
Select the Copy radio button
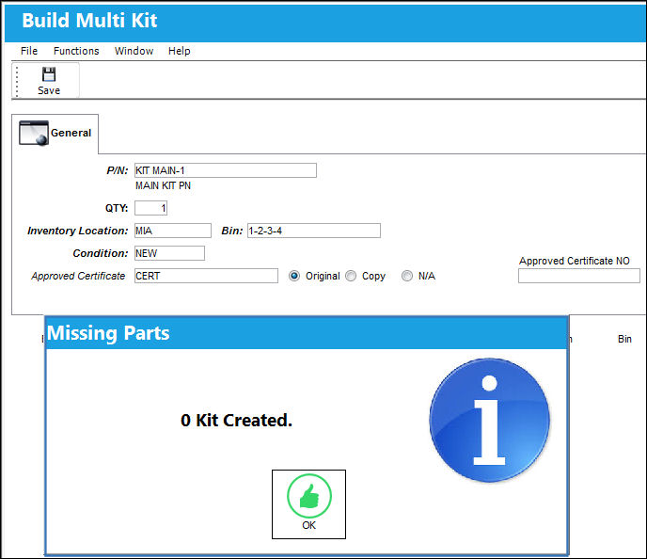pos(351,276)
